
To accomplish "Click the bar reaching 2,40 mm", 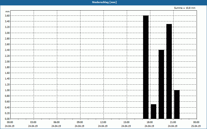I will [x=161, y=84].
